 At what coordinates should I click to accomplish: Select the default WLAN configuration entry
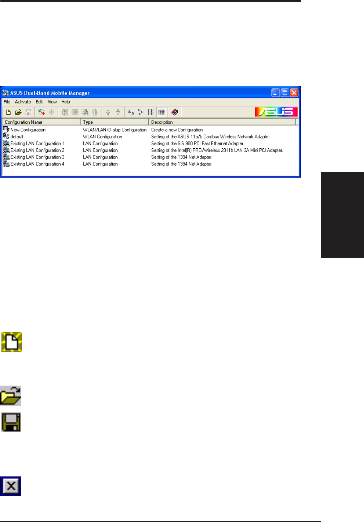13,136
